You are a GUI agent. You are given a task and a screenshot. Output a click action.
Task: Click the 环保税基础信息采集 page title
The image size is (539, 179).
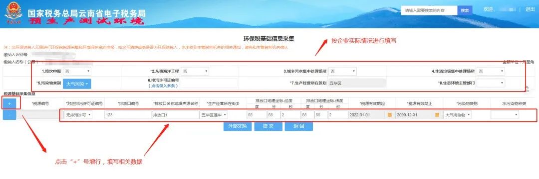[269, 39]
